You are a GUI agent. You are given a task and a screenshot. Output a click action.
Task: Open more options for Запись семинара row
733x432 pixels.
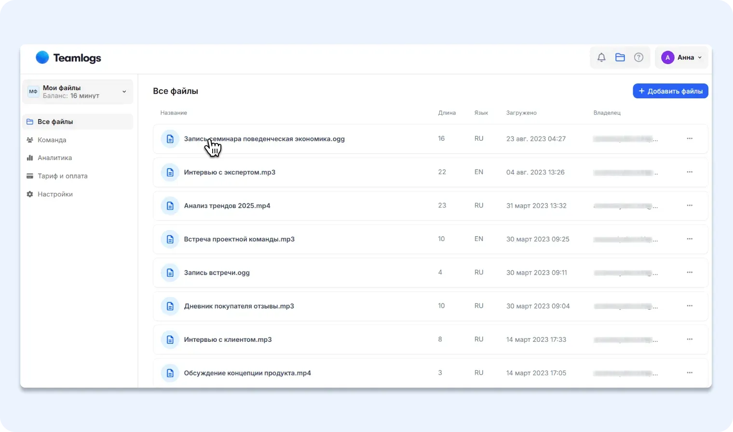click(690, 139)
